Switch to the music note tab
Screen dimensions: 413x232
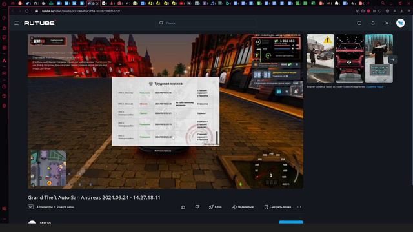212,3
